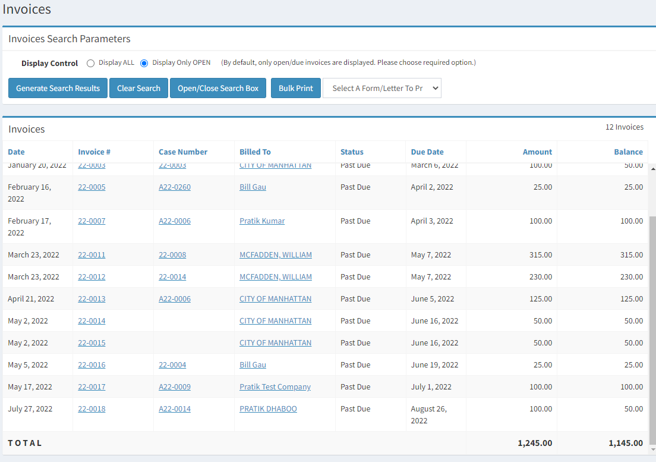Viewport: 656px width, 462px height.
Task: Open CITY OF MANHATTAN for invoice 22-0014
Action: pos(275,321)
